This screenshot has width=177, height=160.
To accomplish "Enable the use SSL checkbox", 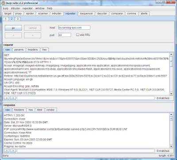I will 77,35.
